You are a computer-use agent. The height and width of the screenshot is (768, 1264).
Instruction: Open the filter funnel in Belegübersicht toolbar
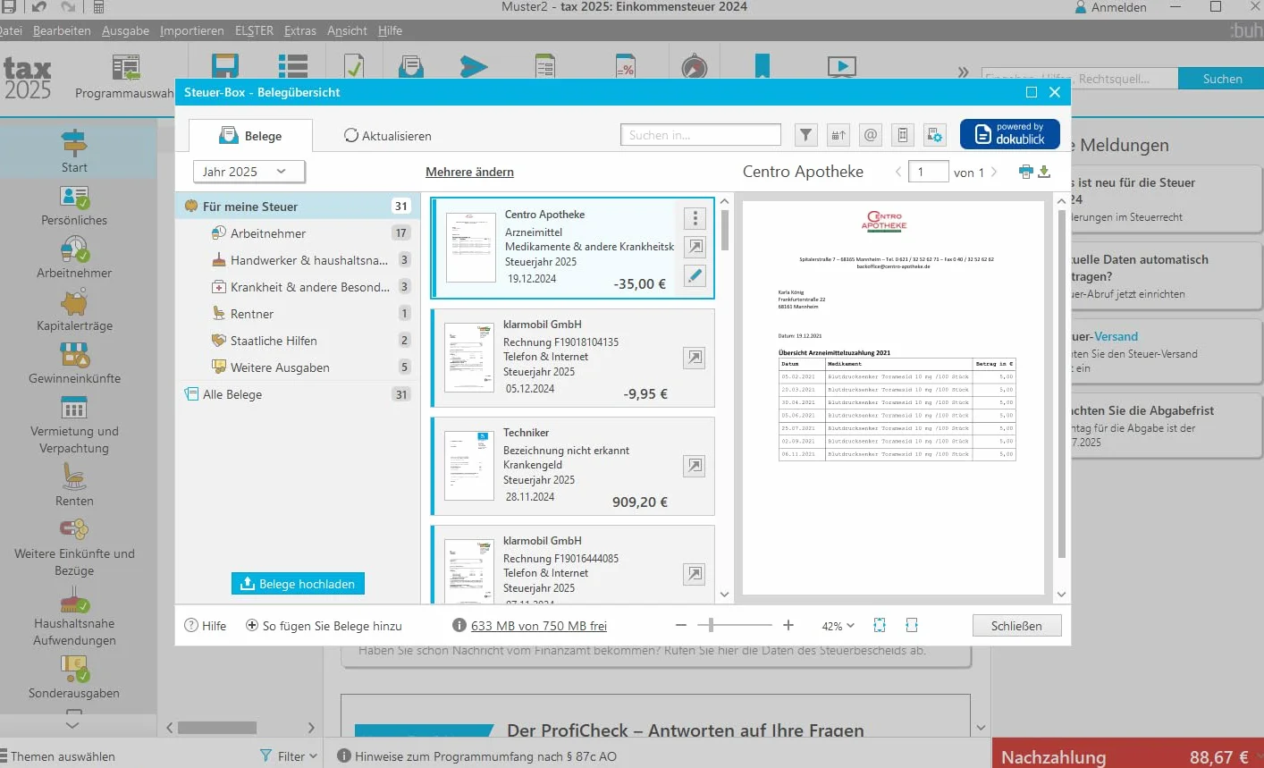[806, 135]
